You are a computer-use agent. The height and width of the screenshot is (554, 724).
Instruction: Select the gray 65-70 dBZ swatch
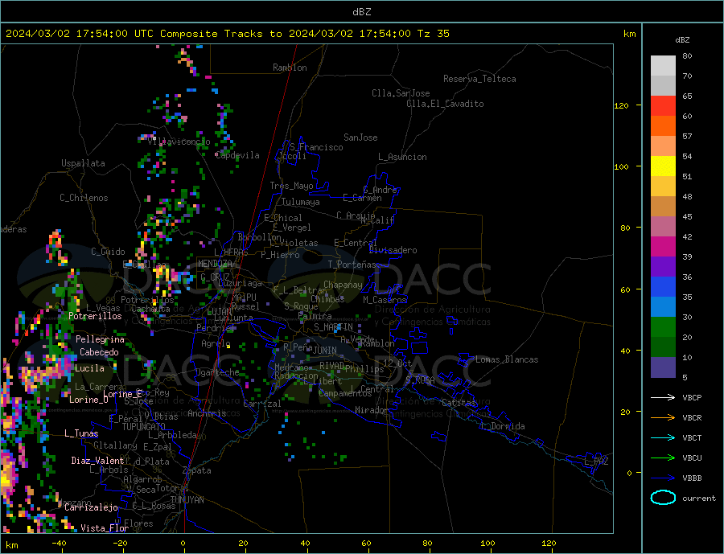pos(663,86)
